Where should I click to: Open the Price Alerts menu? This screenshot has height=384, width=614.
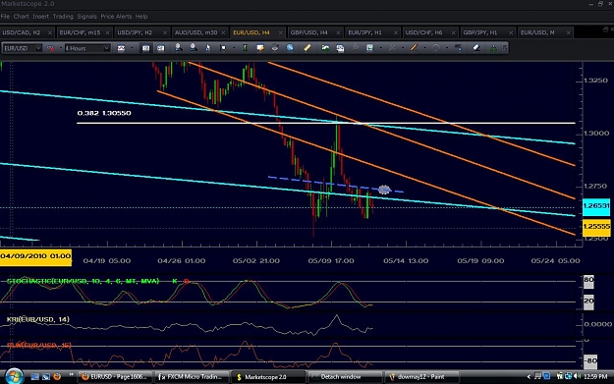click(x=116, y=17)
